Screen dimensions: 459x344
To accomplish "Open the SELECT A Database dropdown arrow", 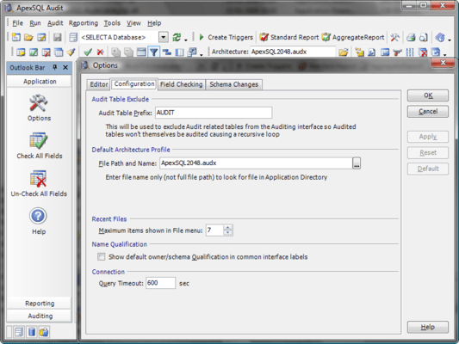I will coord(164,37).
